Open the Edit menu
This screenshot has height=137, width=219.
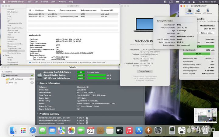click(x=36, y=2)
